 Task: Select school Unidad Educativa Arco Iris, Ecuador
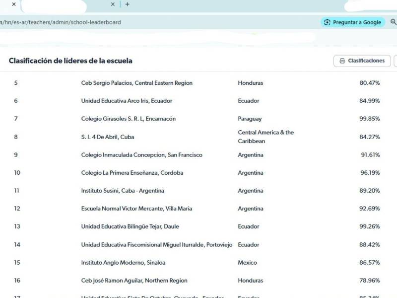(127, 101)
